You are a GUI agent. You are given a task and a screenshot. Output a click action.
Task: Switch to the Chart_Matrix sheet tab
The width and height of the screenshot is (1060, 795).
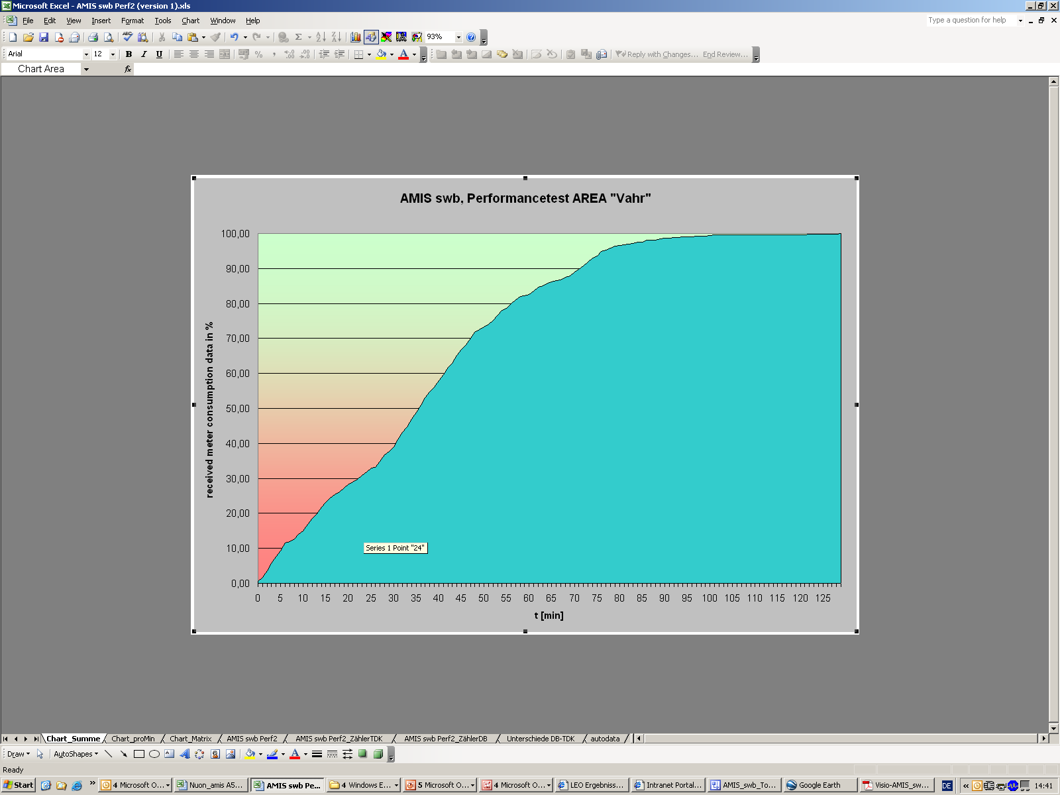tap(191, 739)
